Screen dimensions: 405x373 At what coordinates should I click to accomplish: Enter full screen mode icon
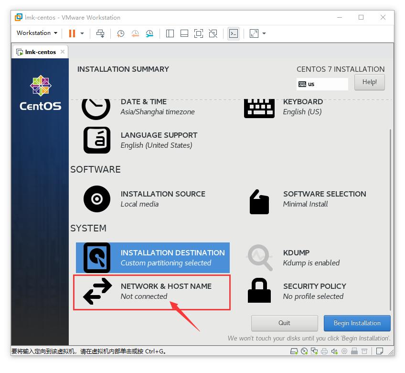(x=199, y=33)
